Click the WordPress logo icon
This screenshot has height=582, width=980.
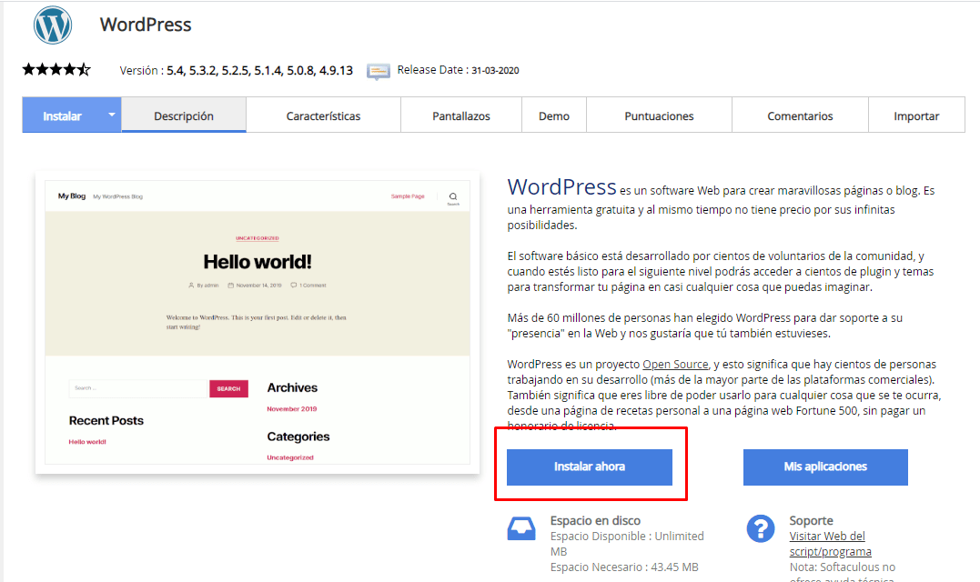pyautogui.click(x=53, y=25)
